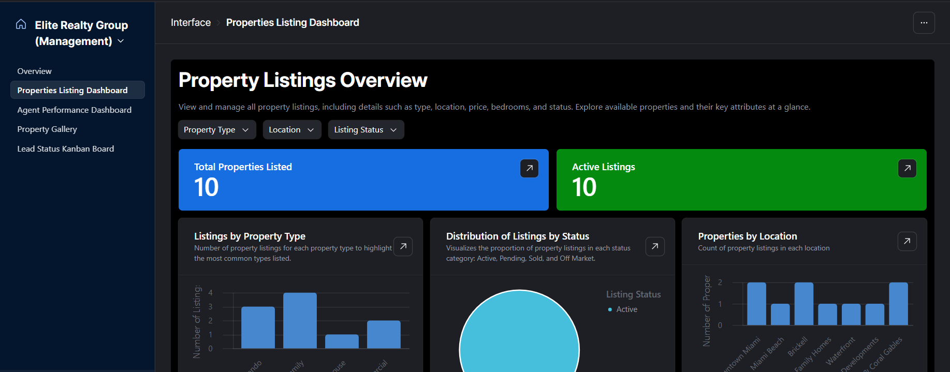The height and width of the screenshot is (372, 950).
Task: Click the Brickell bar in Properties by Location
Action: 803,304
